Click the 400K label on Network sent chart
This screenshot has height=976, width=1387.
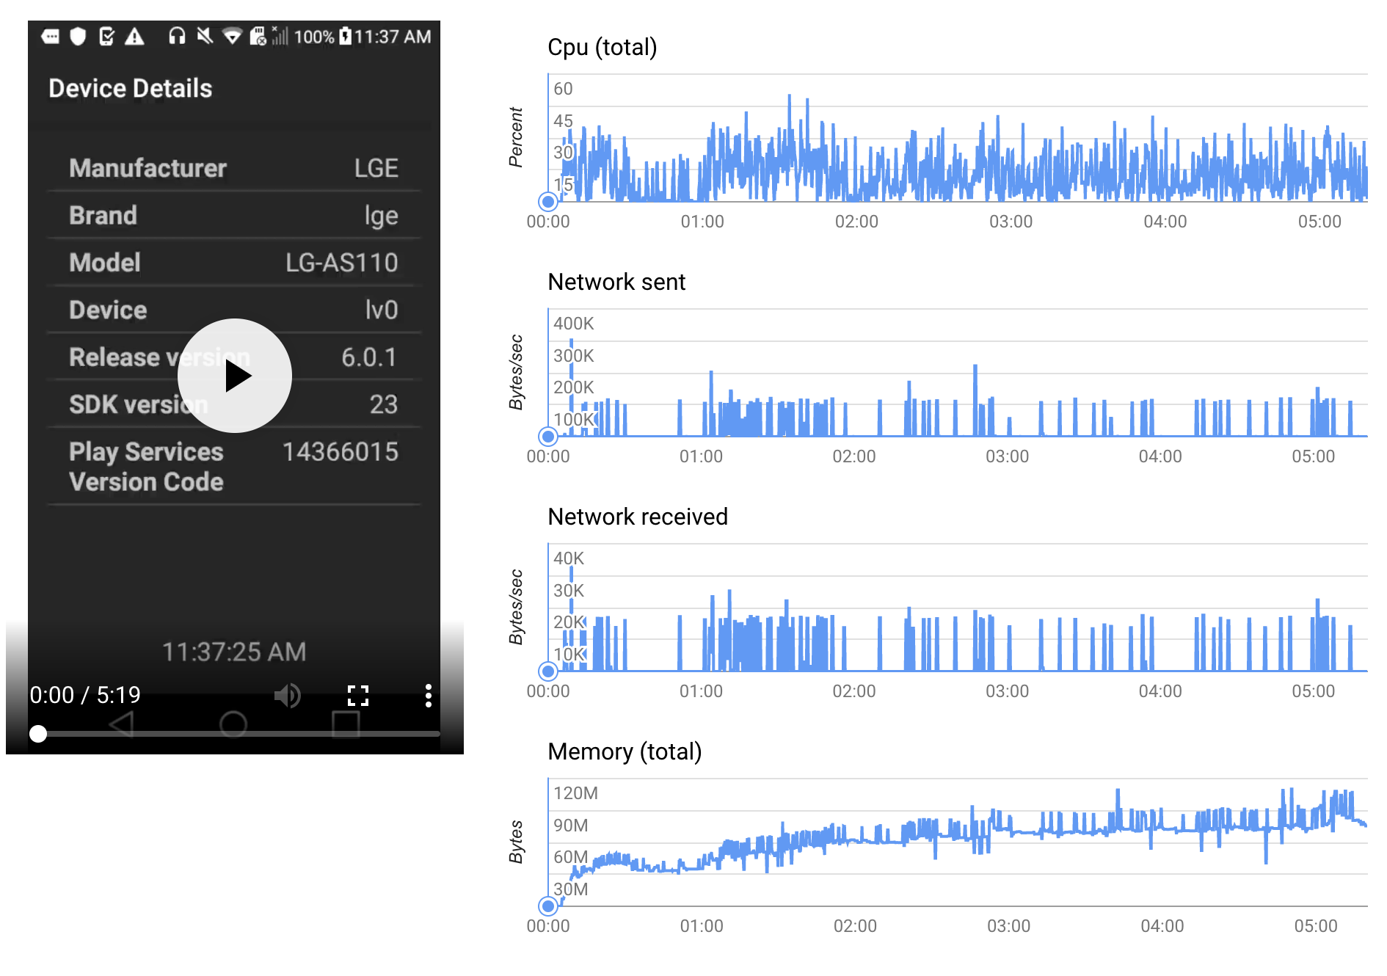pos(574,324)
